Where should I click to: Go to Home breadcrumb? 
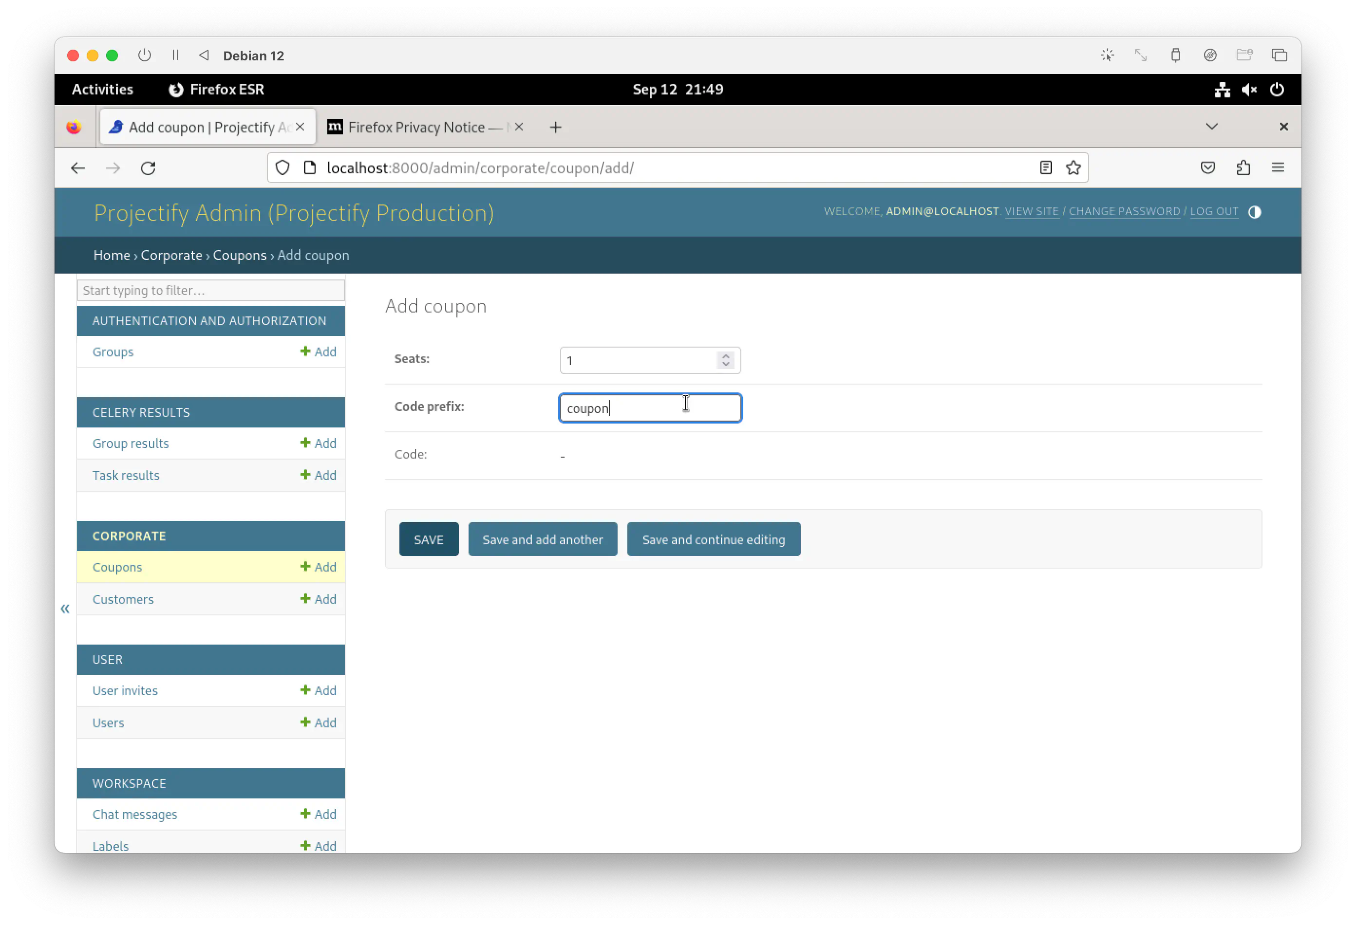(x=112, y=255)
